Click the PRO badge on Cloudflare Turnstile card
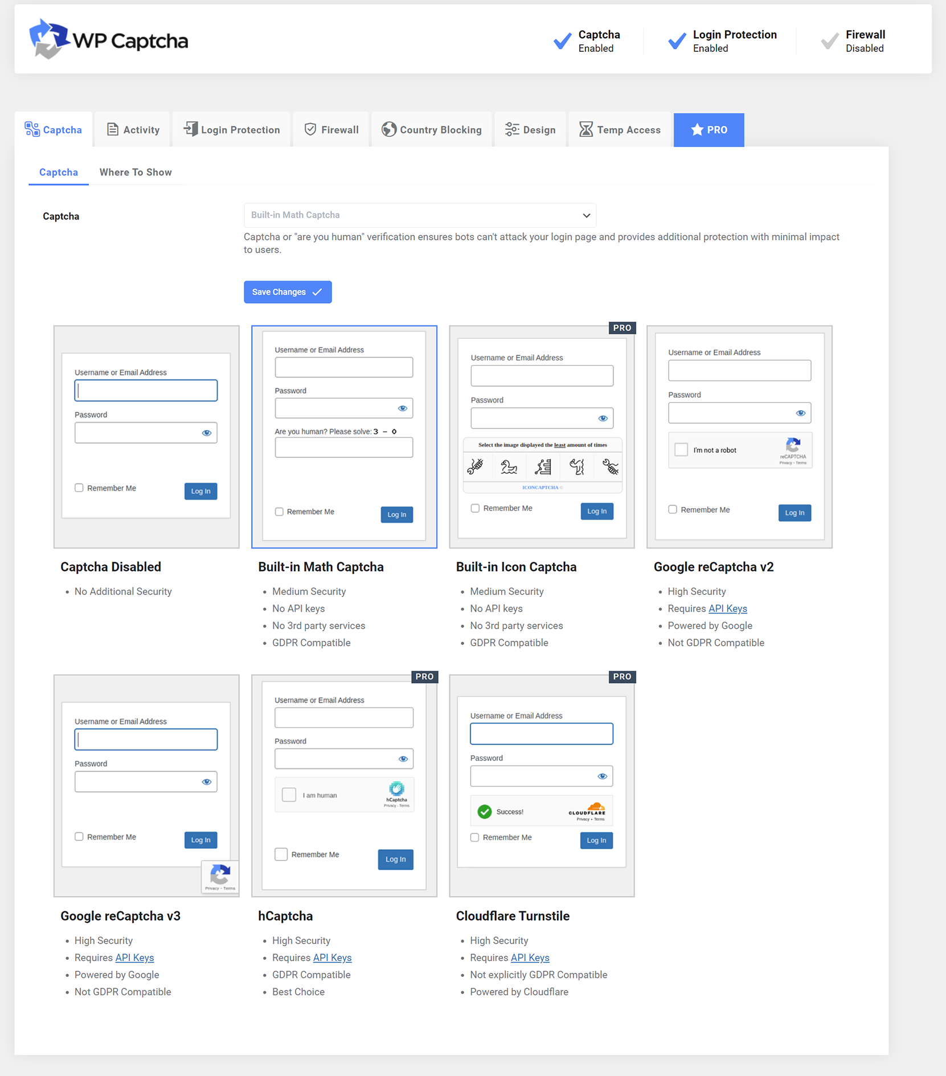The width and height of the screenshot is (946, 1076). pos(622,676)
